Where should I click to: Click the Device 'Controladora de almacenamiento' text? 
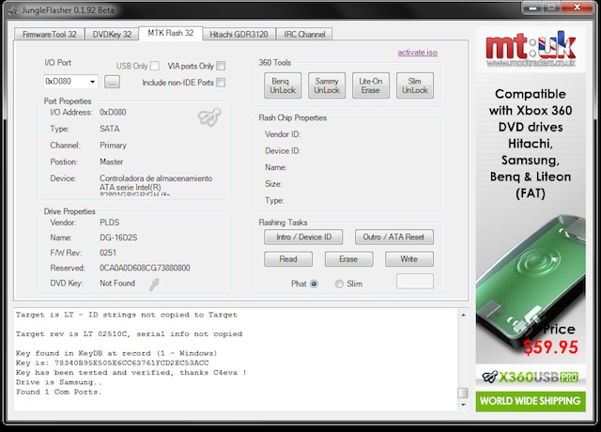pos(156,183)
